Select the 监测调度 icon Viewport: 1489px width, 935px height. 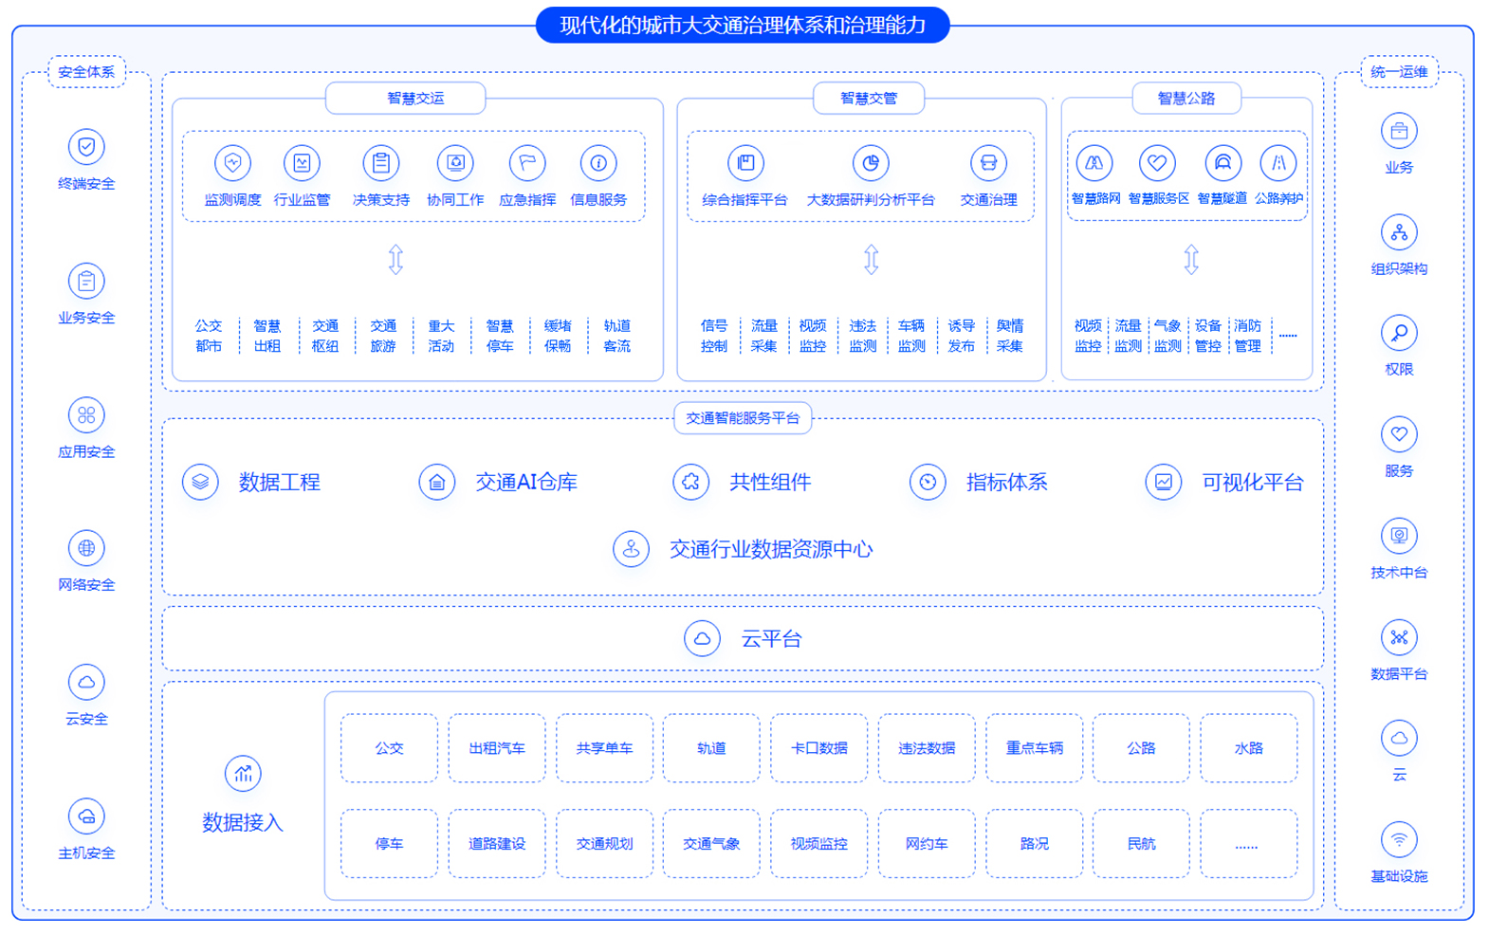point(232,163)
